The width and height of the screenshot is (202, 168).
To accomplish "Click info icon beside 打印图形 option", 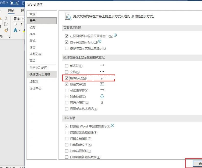I will pos(112,126).
